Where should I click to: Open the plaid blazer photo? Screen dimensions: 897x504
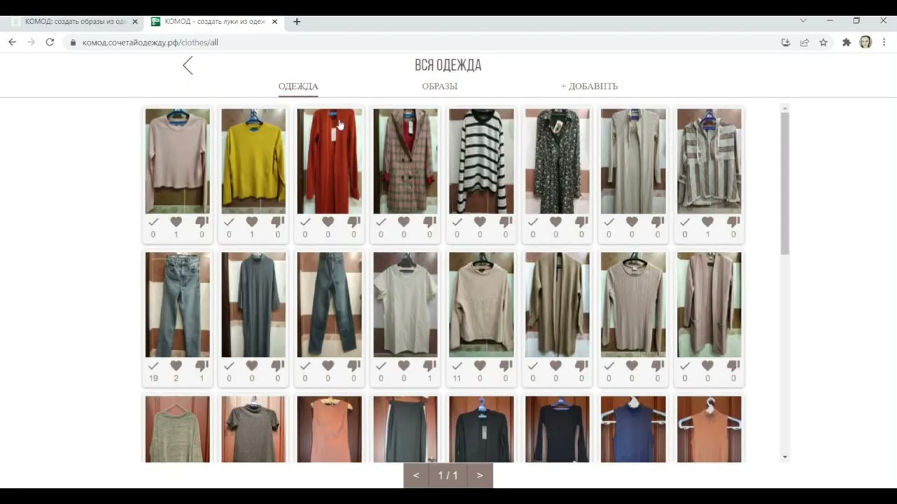[x=405, y=161]
